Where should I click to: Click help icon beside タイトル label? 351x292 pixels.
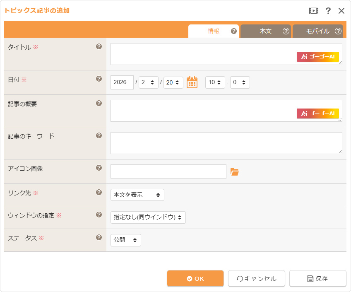[x=99, y=47]
